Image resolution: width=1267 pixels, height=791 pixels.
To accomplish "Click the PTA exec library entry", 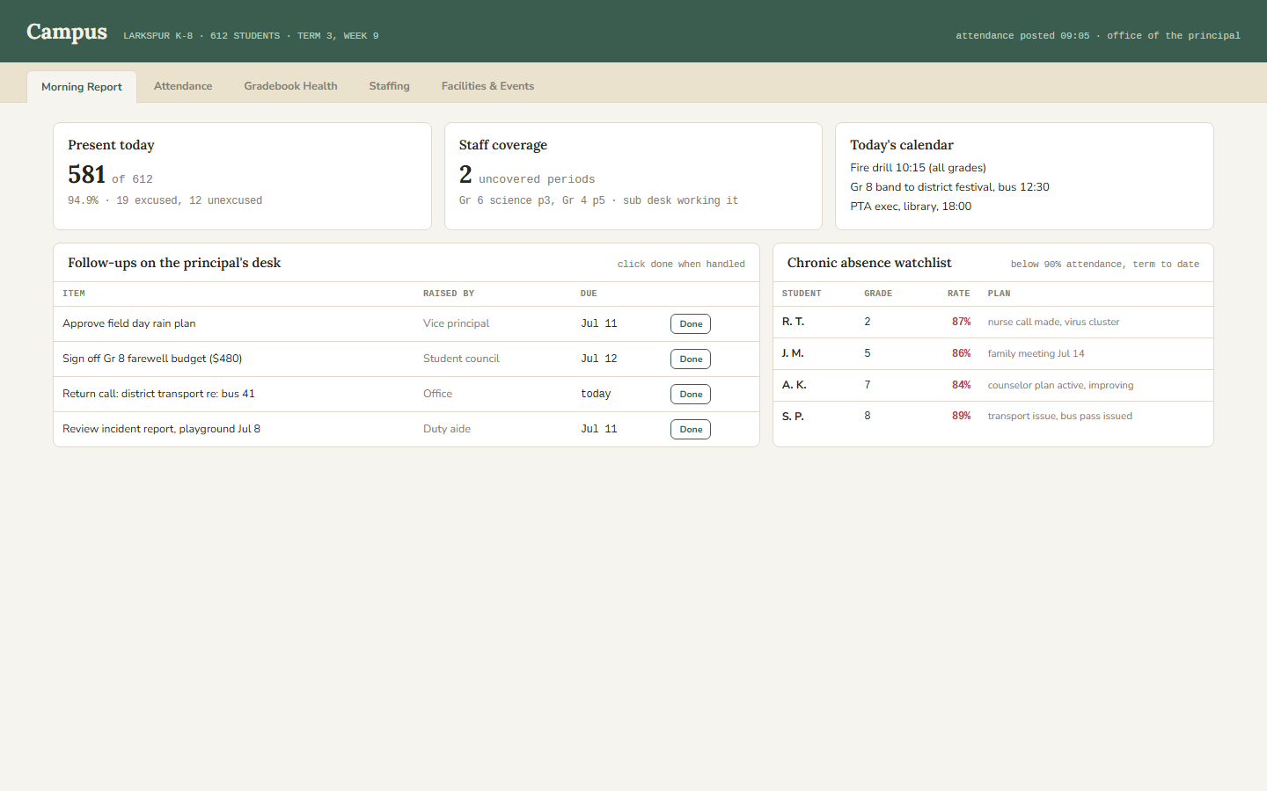I will [911, 207].
